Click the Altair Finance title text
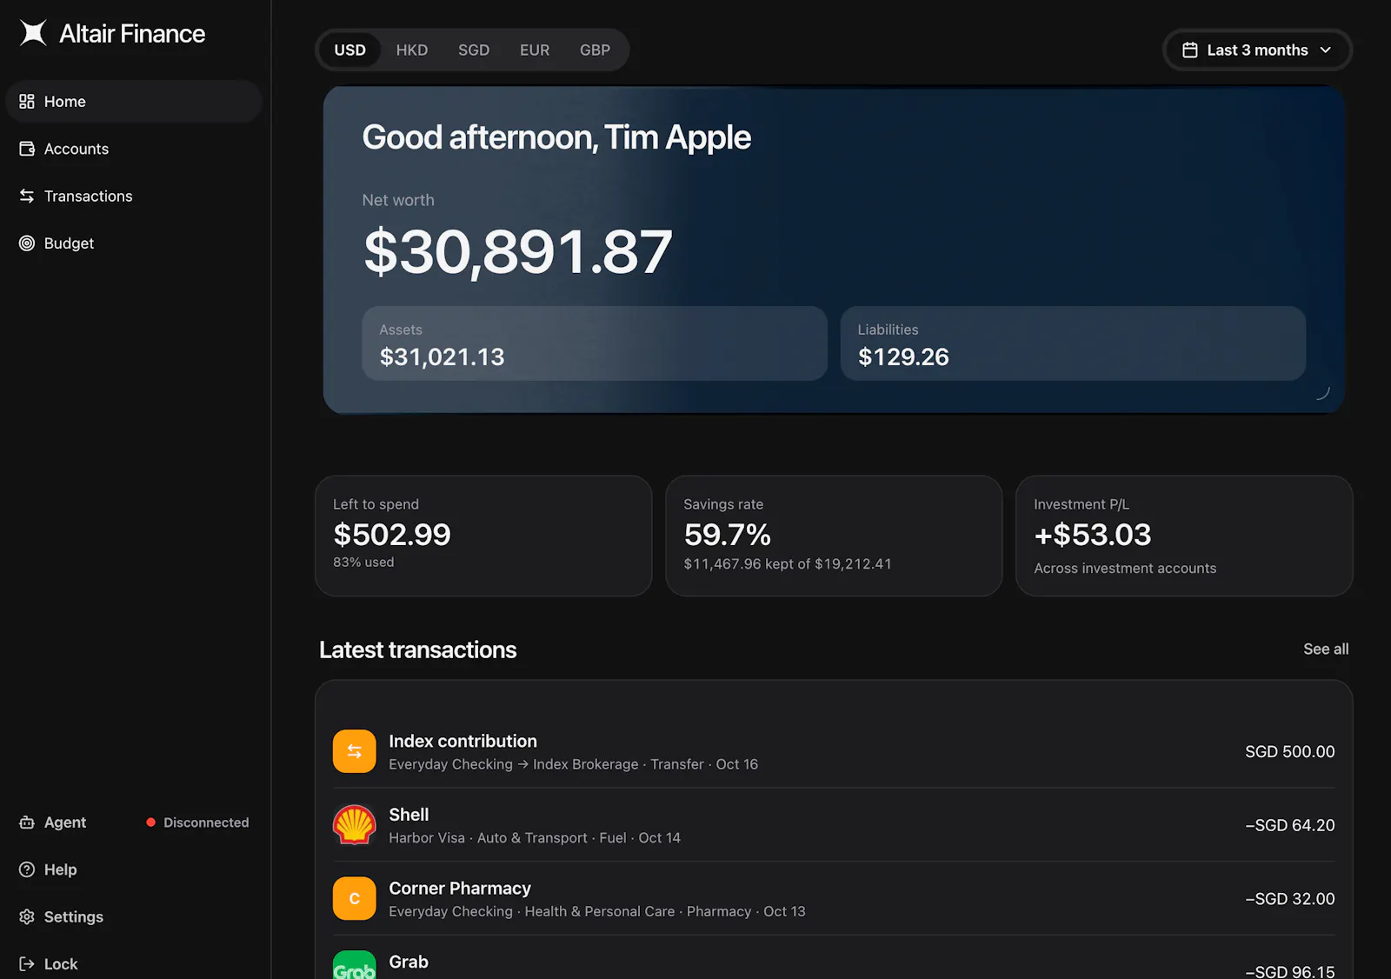Image resolution: width=1391 pixels, height=979 pixels. click(x=132, y=34)
